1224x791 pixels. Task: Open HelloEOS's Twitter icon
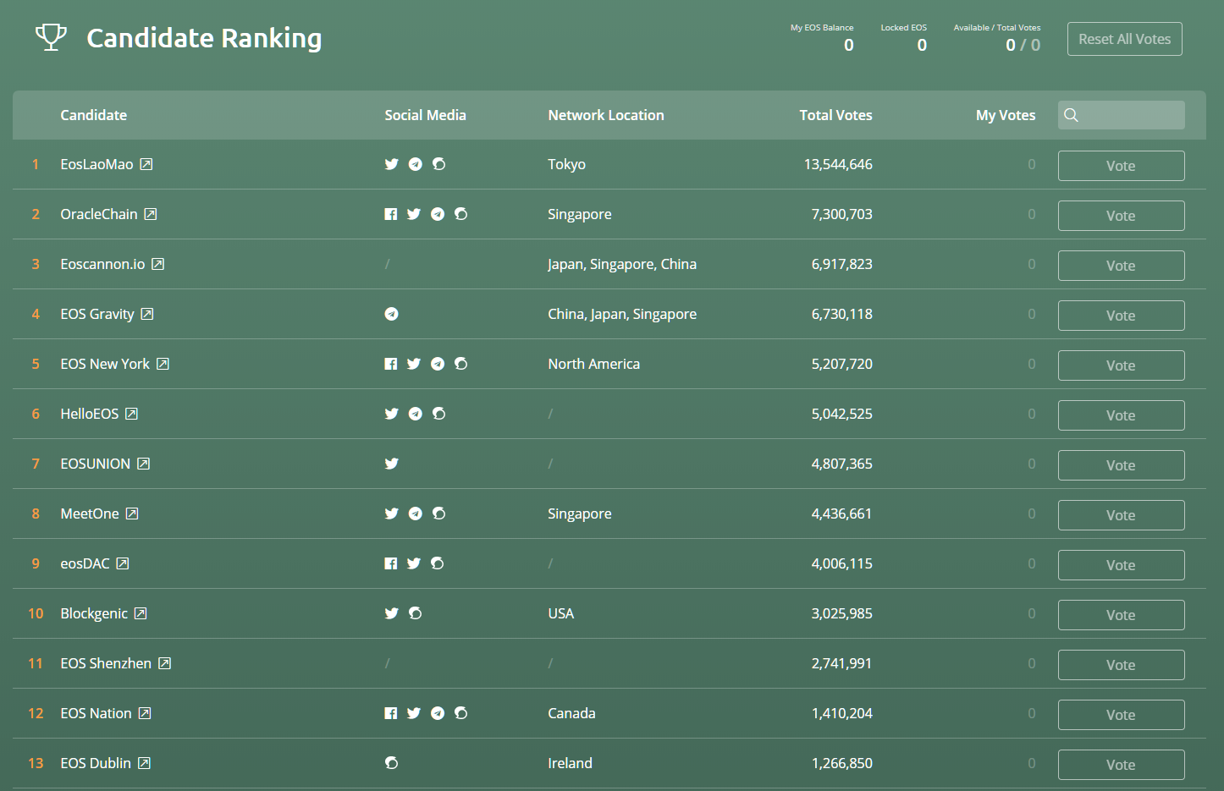tap(391, 414)
